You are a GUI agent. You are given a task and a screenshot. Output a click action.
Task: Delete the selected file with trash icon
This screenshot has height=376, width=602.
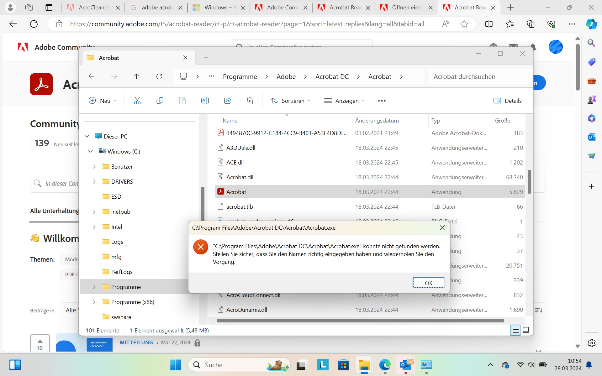[250, 101]
